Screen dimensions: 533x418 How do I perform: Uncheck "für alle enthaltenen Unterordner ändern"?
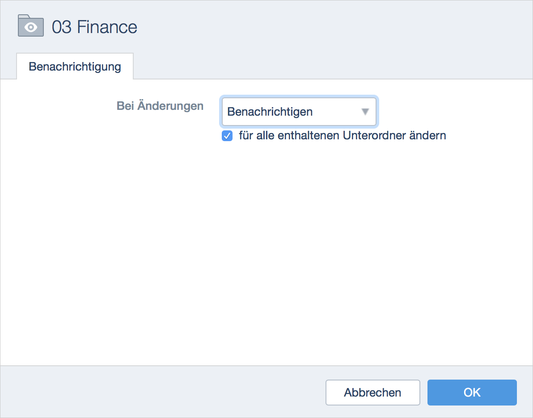tap(227, 136)
